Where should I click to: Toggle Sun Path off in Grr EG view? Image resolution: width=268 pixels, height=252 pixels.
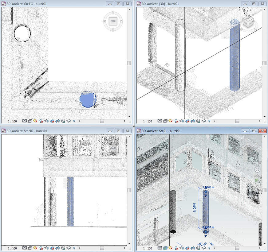click(x=36, y=121)
